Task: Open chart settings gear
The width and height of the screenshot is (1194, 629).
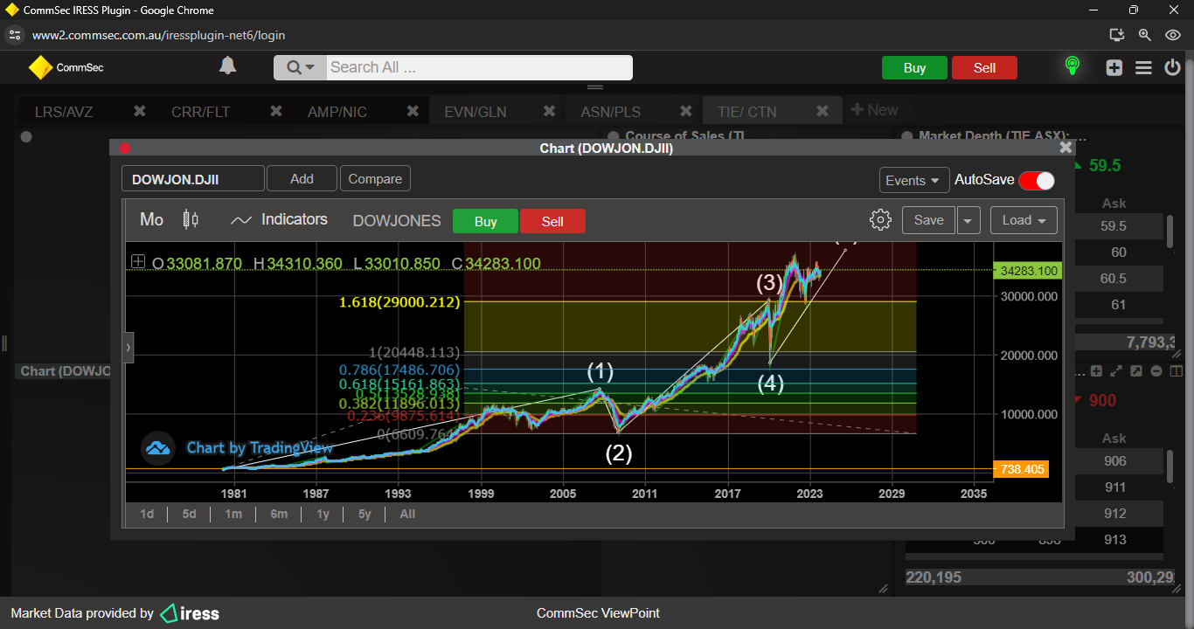Action: (881, 220)
